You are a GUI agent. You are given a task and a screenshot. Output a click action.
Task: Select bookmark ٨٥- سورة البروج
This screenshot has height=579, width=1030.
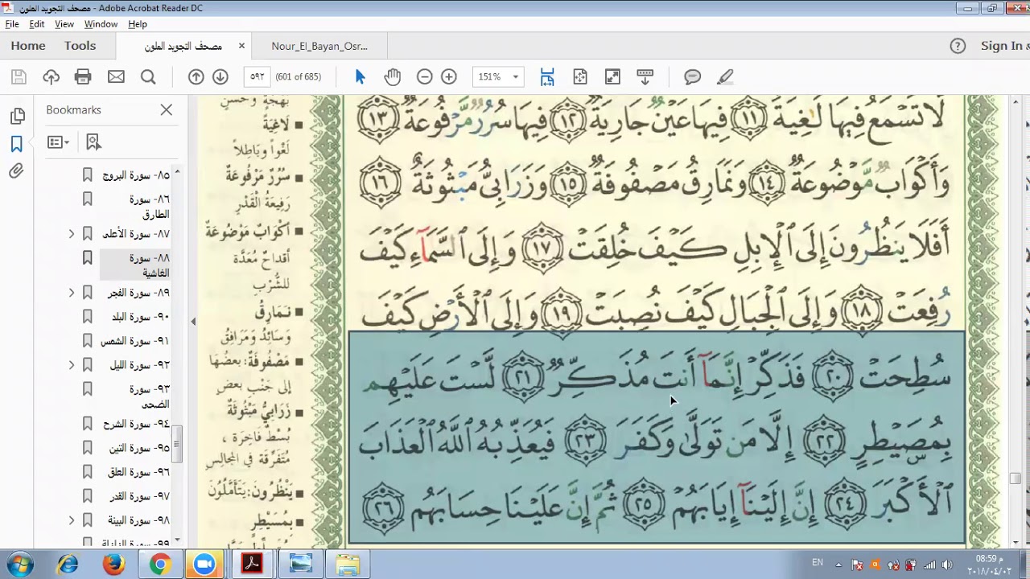click(136, 175)
